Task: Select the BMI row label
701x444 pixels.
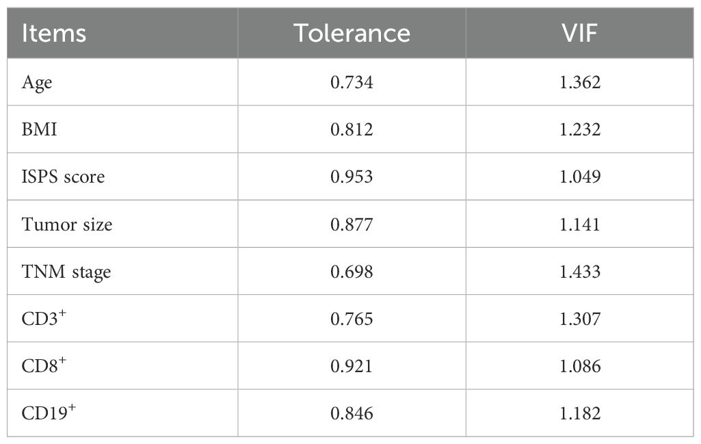Action: click(40, 129)
